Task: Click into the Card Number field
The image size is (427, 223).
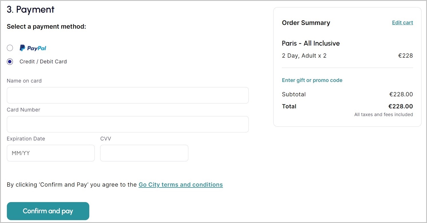Action: (x=128, y=124)
